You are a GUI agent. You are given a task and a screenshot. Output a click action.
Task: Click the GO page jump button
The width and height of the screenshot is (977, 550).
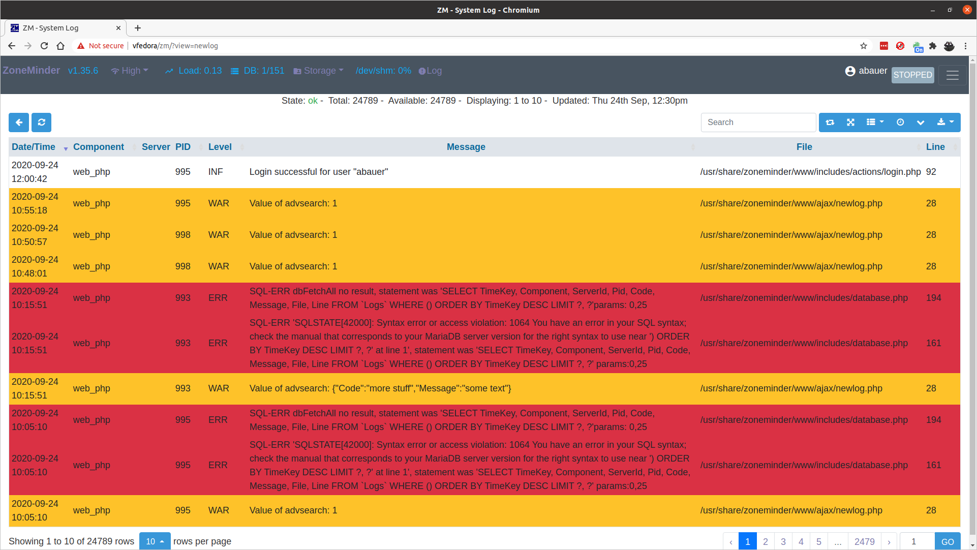point(948,542)
